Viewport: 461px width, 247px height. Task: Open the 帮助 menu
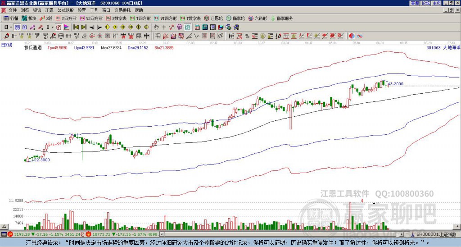(x=139, y=10)
